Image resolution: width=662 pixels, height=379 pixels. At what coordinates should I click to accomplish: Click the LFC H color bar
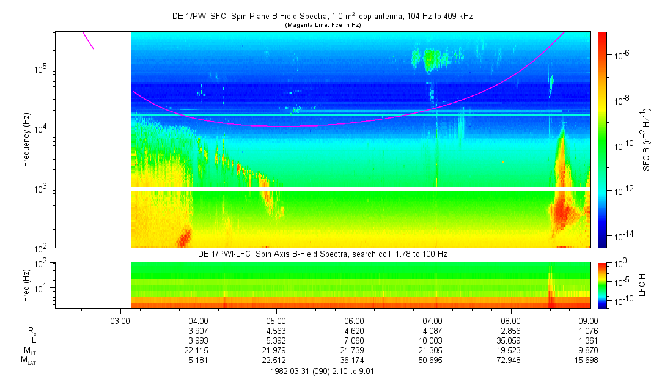[602, 285]
